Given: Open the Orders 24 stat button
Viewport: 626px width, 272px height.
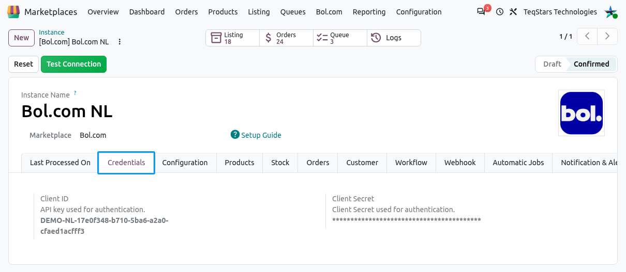Looking at the screenshot, I should [286, 38].
